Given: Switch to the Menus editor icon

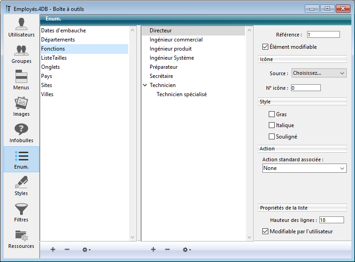Looking at the screenshot, I should point(21,80).
